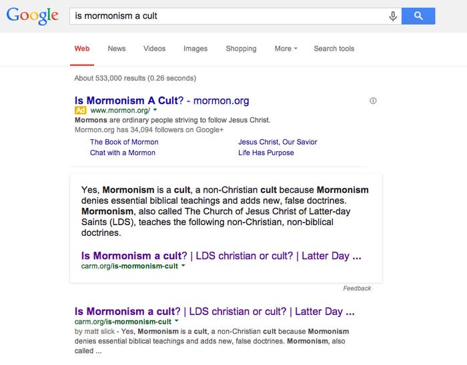Click the yellow Ad badge

pyautogui.click(x=80, y=111)
